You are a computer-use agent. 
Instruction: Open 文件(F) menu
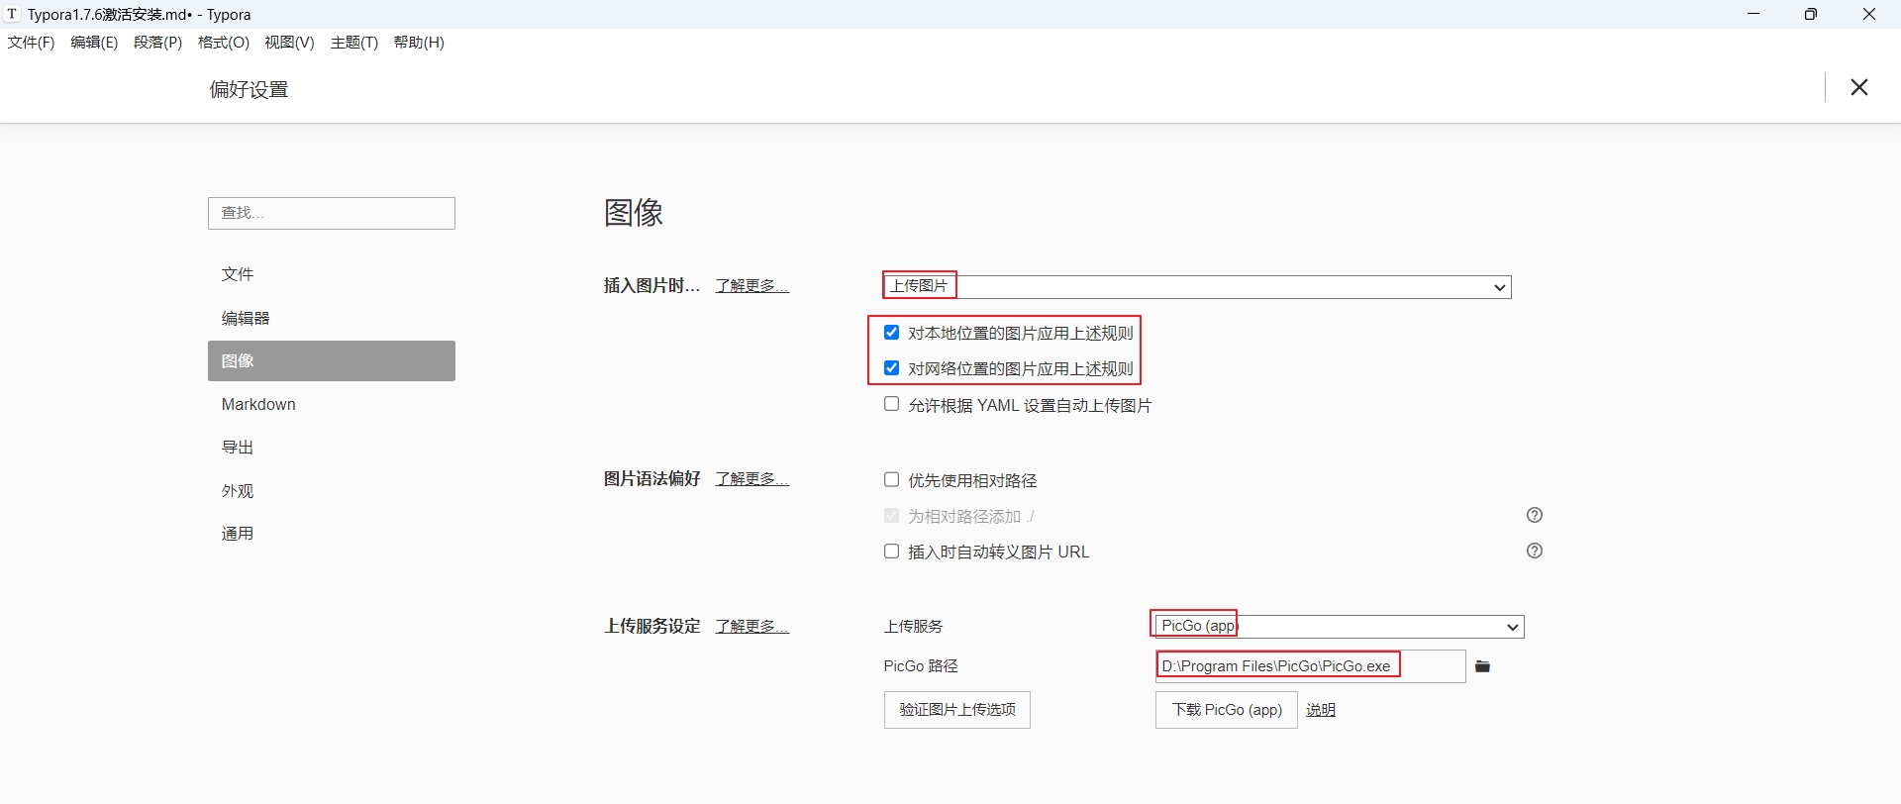pos(32,43)
